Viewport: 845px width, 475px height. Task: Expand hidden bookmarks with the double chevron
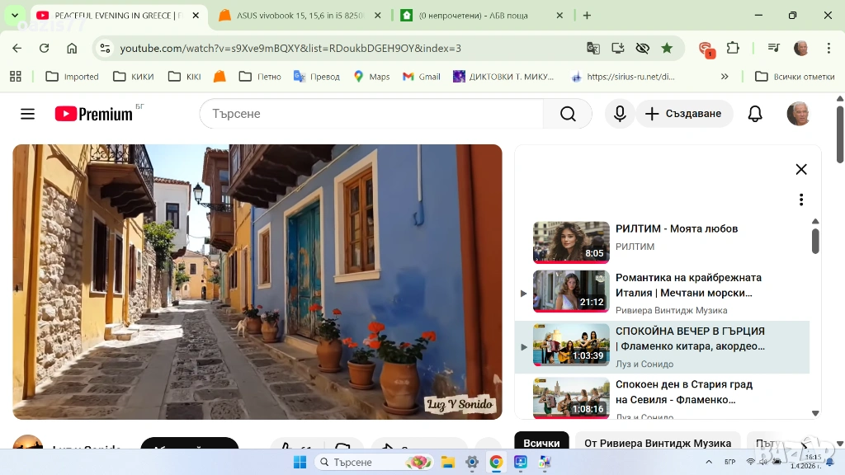[725, 77]
